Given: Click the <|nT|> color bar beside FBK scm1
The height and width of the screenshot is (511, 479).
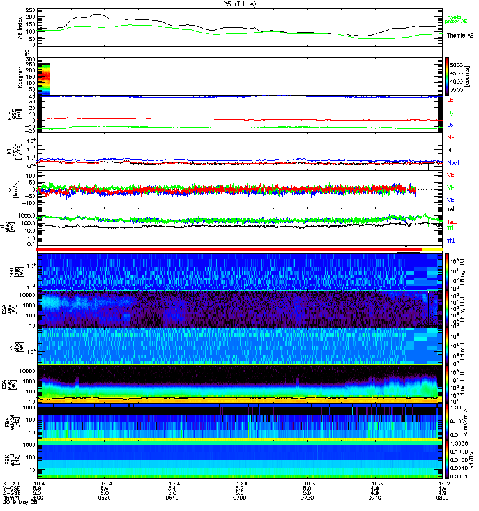Looking at the screenshot, I should tap(448, 460).
